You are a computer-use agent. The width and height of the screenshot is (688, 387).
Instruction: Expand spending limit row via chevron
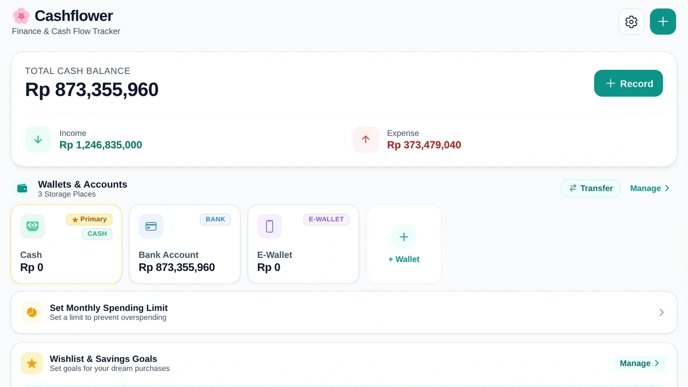pos(661,312)
